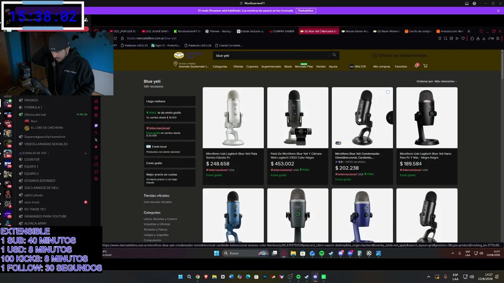The height and width of the screenshot is (283, 504).
Task: Open Discord from the bottom taskbar
Action: 315,277
